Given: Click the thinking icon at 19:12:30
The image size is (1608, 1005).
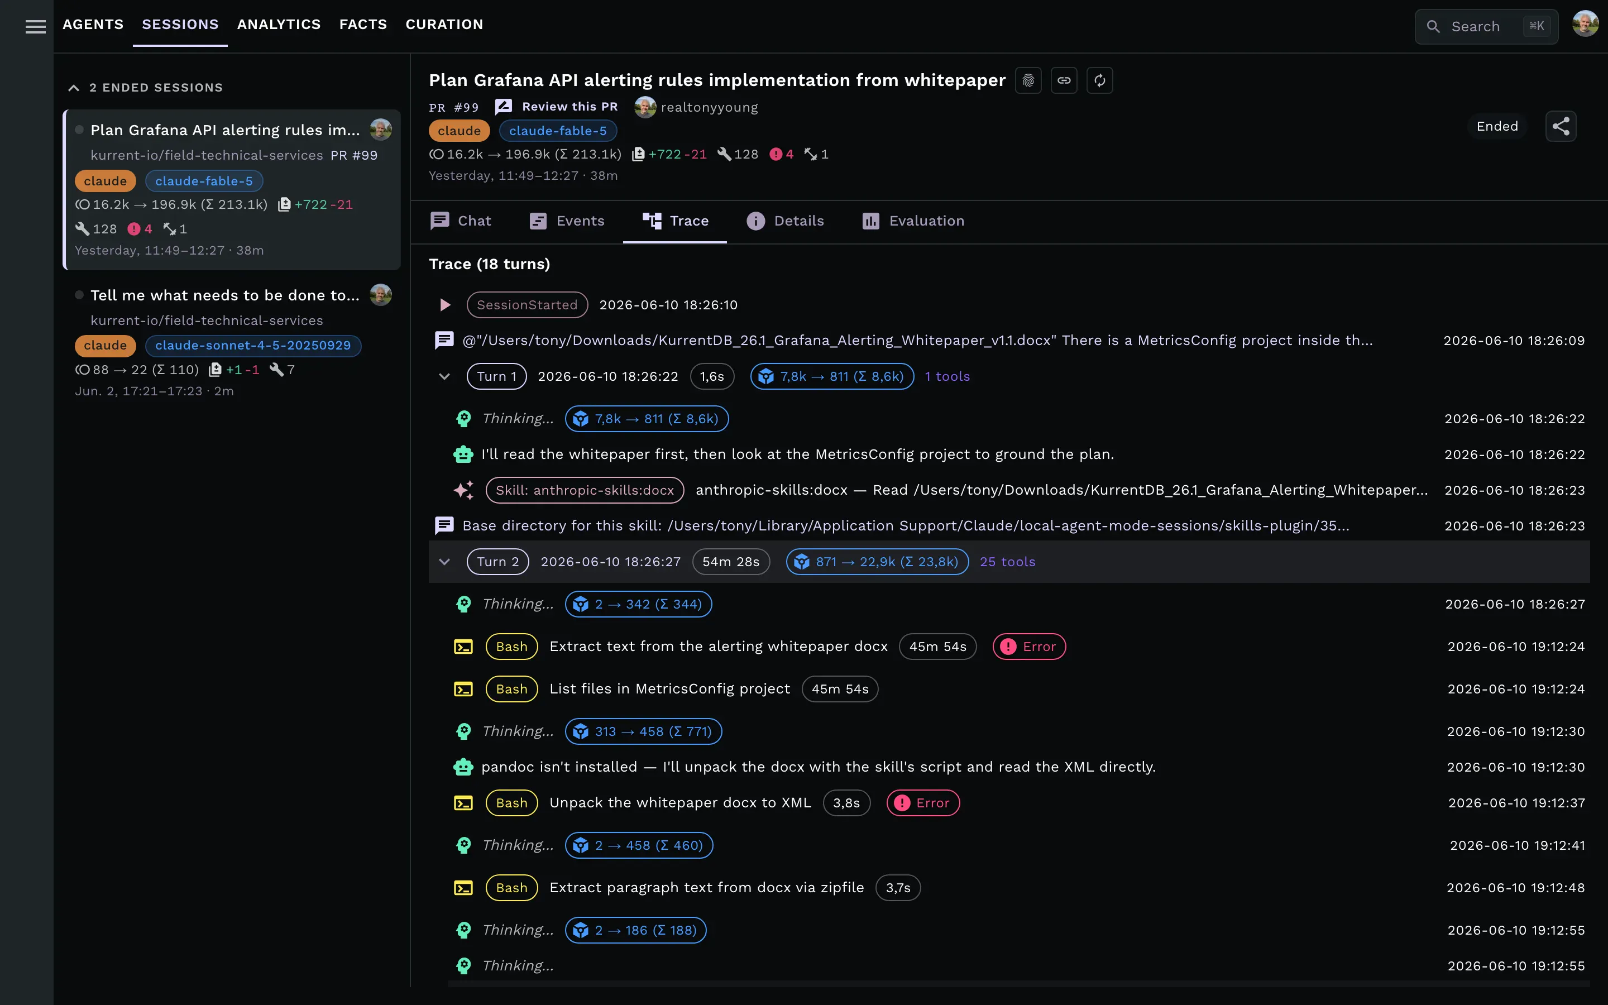Looking at the screenshot, I should (x=463, y=731).
